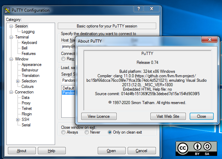Click the Simon Tatham copyright line
222x159 pixels.
coord(147,103)
